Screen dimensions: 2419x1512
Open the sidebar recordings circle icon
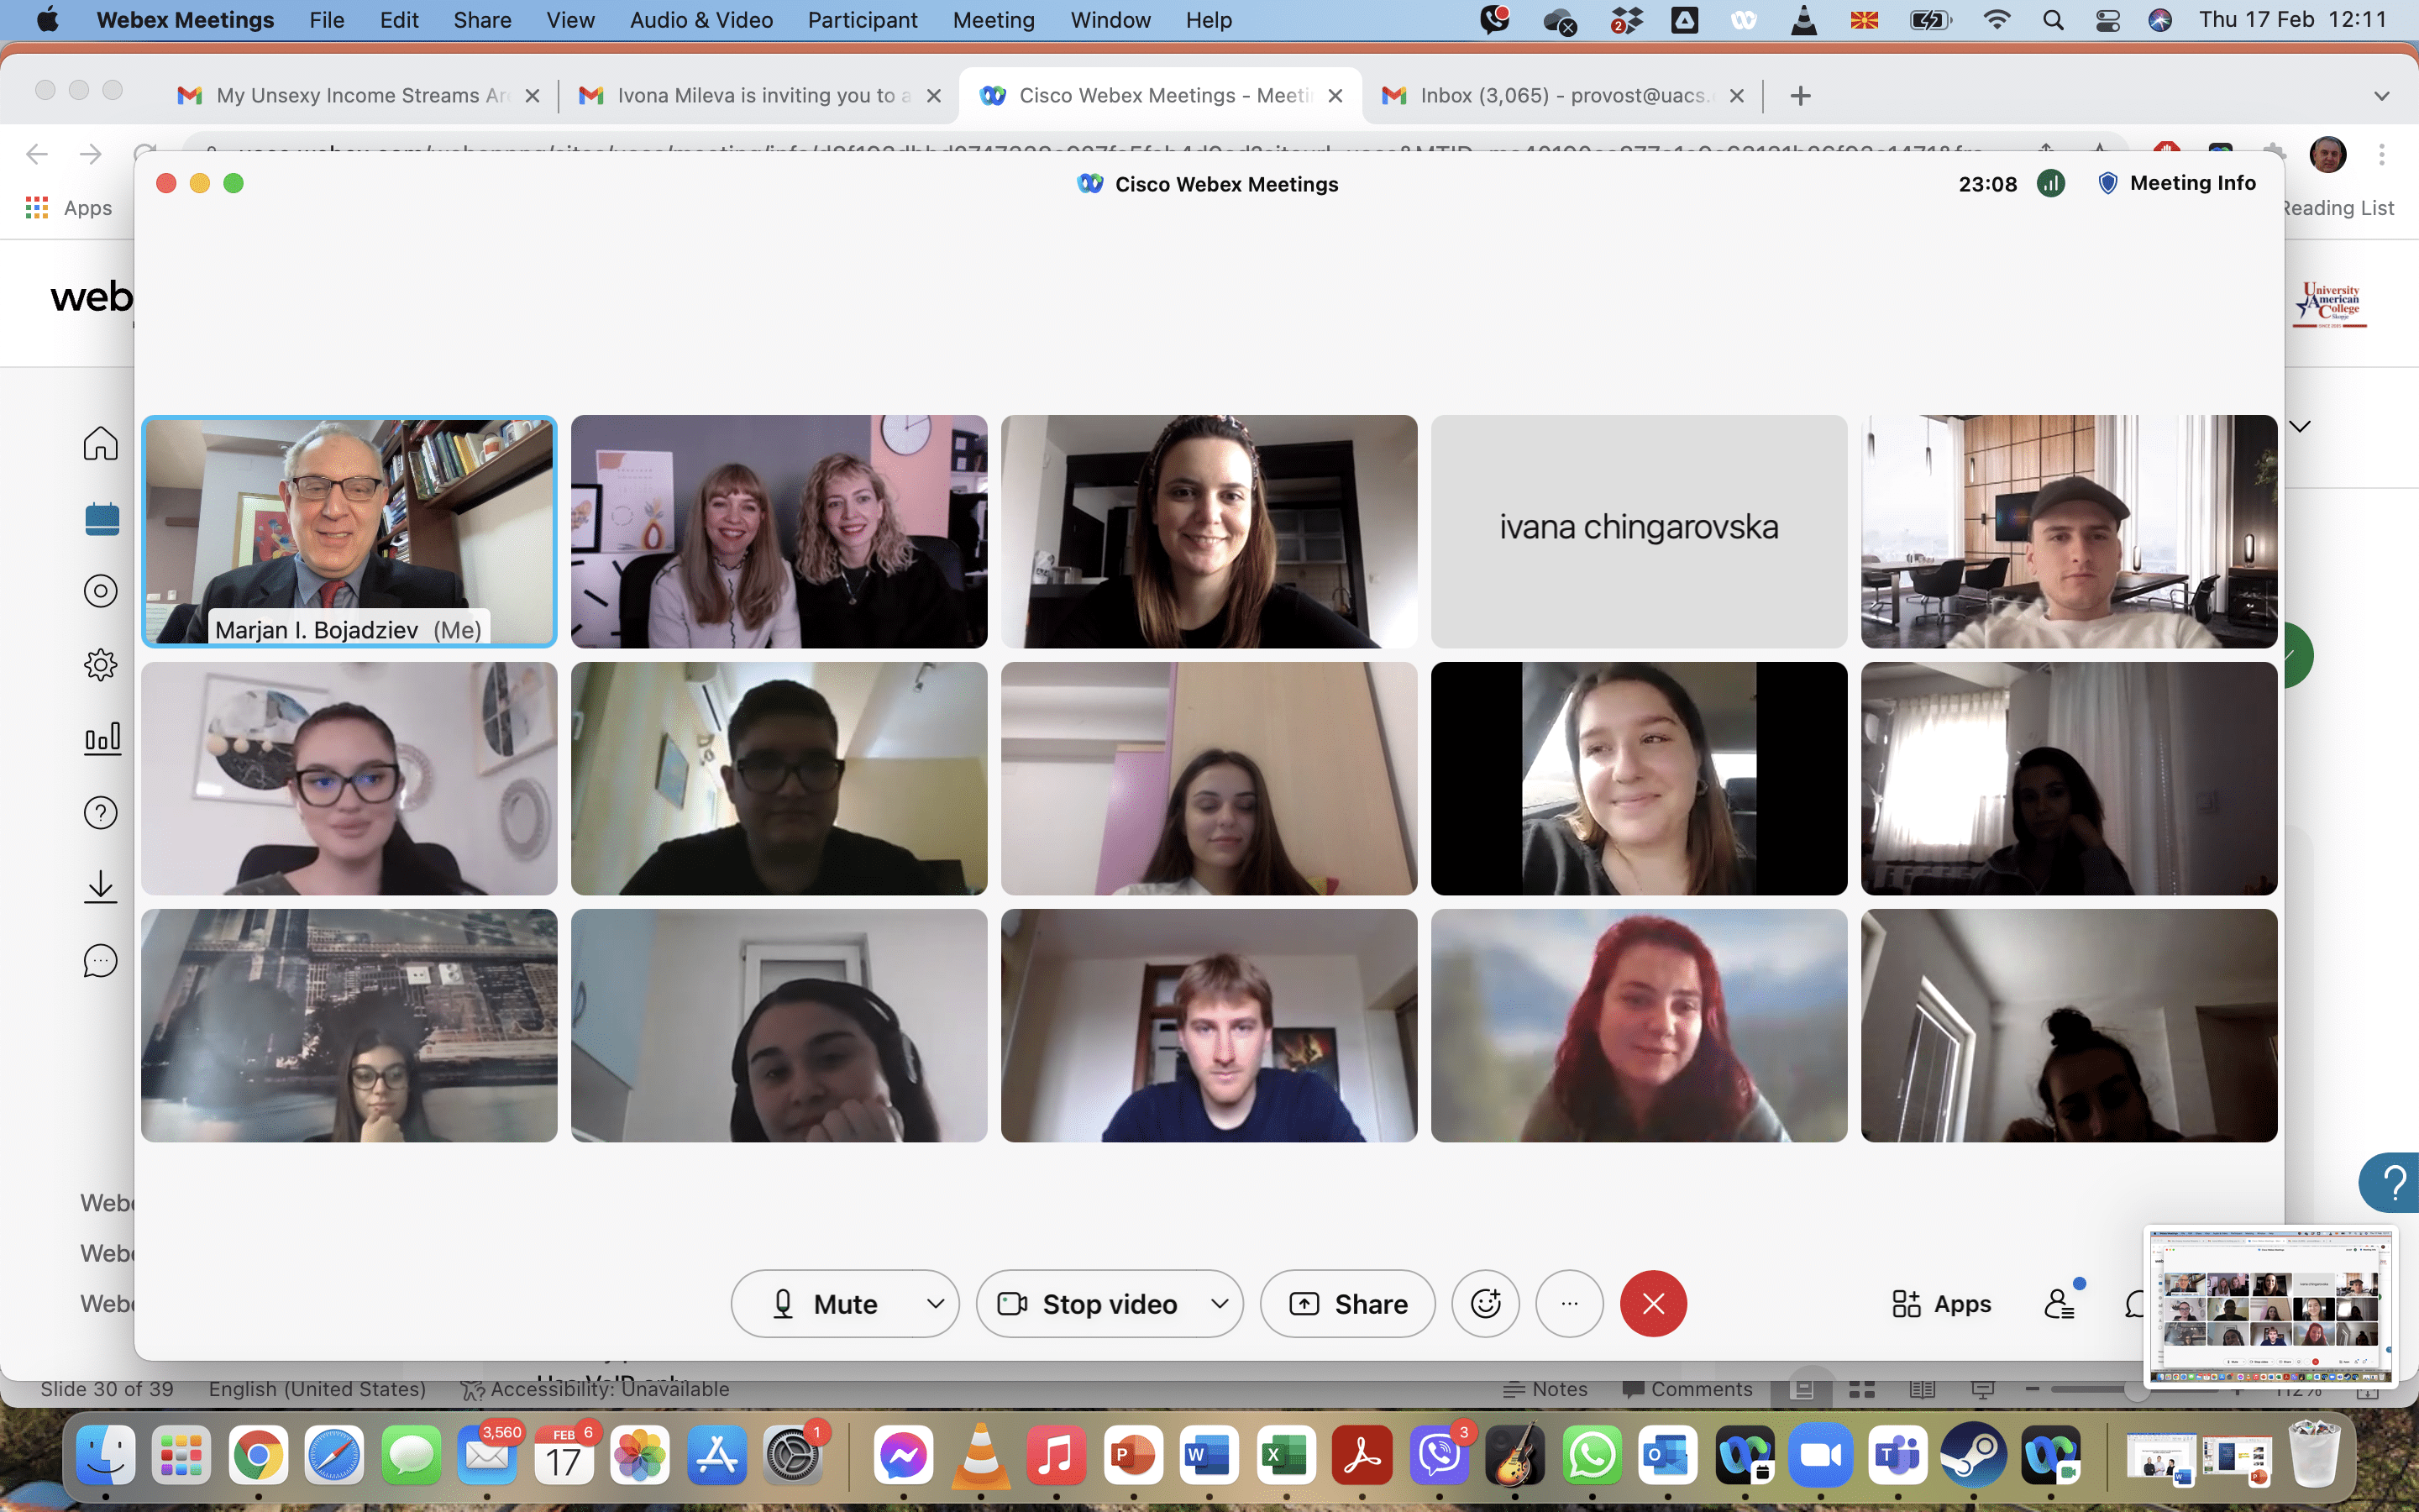(x=100, y=591)
